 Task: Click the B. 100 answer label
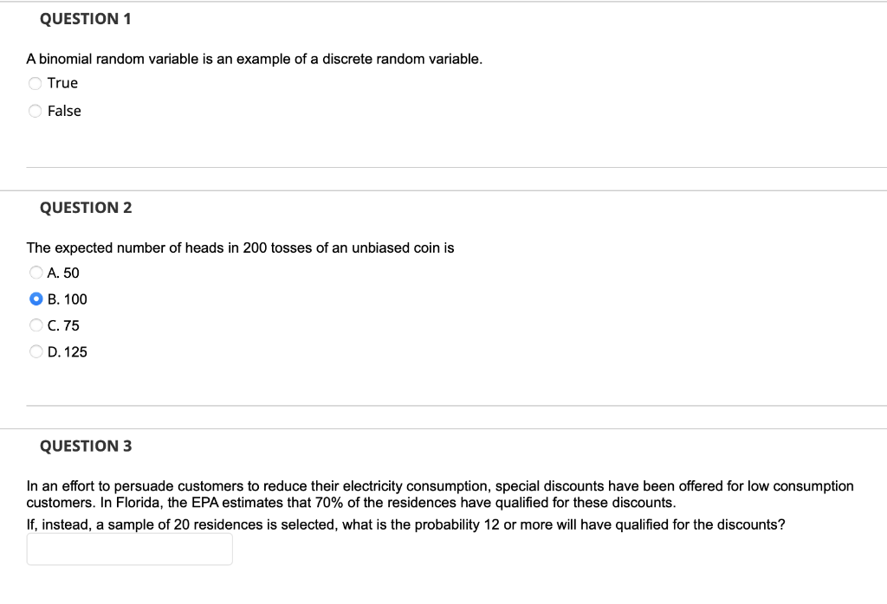pos(68,299)
